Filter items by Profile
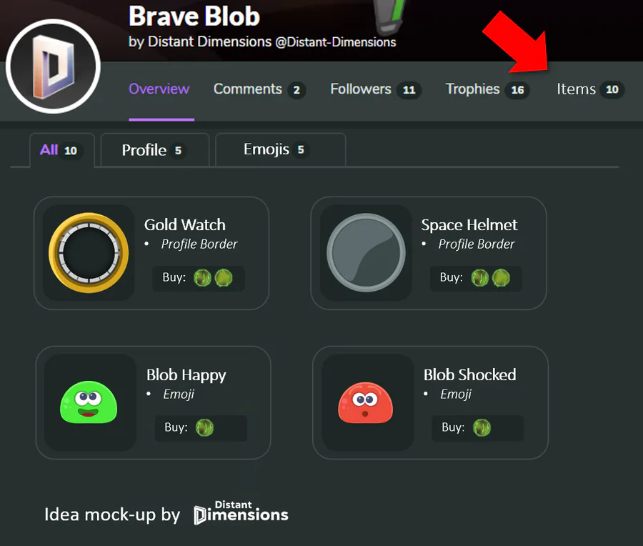This screenshot has width=643, height=546. [x=154, y=150]
